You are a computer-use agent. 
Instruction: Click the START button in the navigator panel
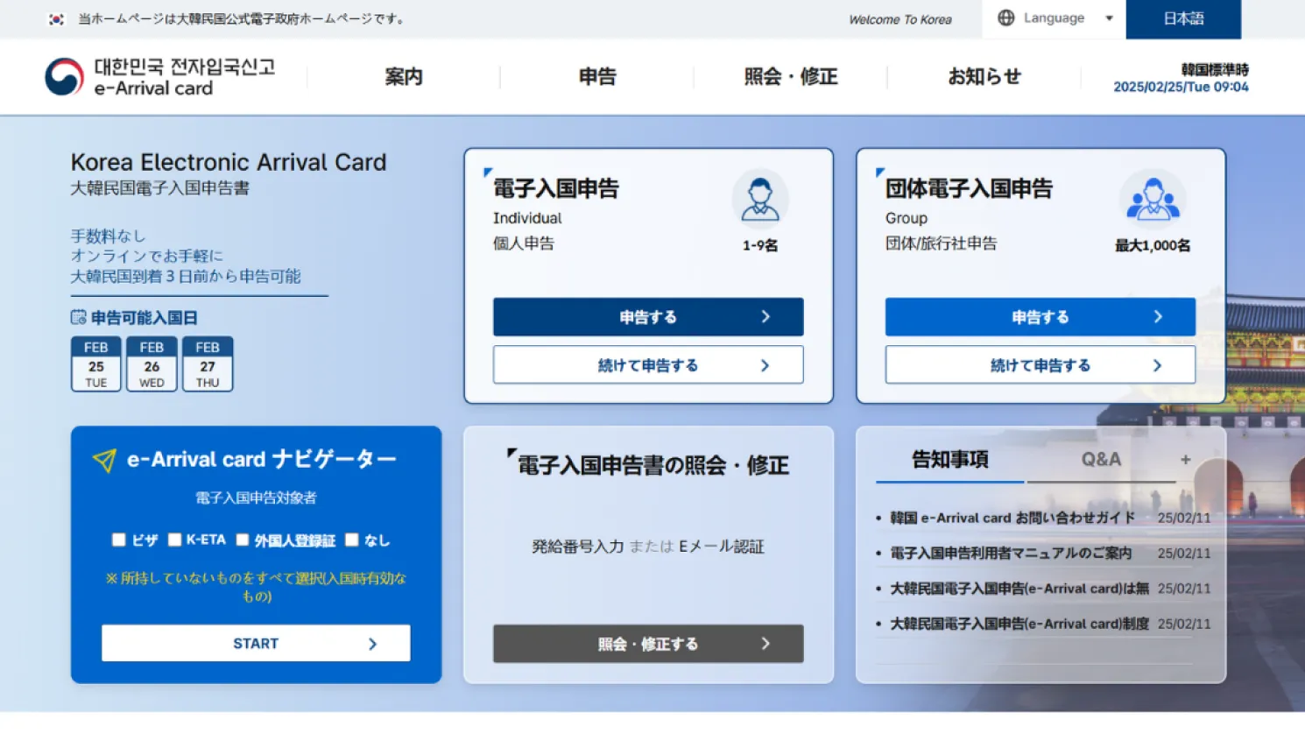coord(255,643)
